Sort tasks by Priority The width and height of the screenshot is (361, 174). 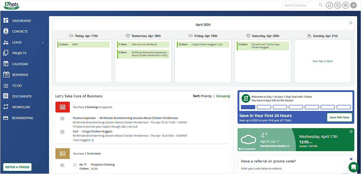206,96
